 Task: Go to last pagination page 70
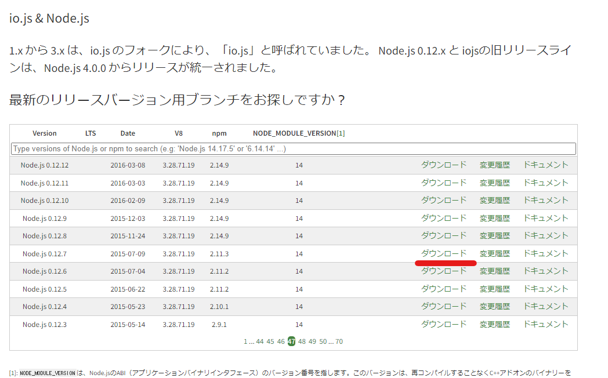(x=339, y=341)
